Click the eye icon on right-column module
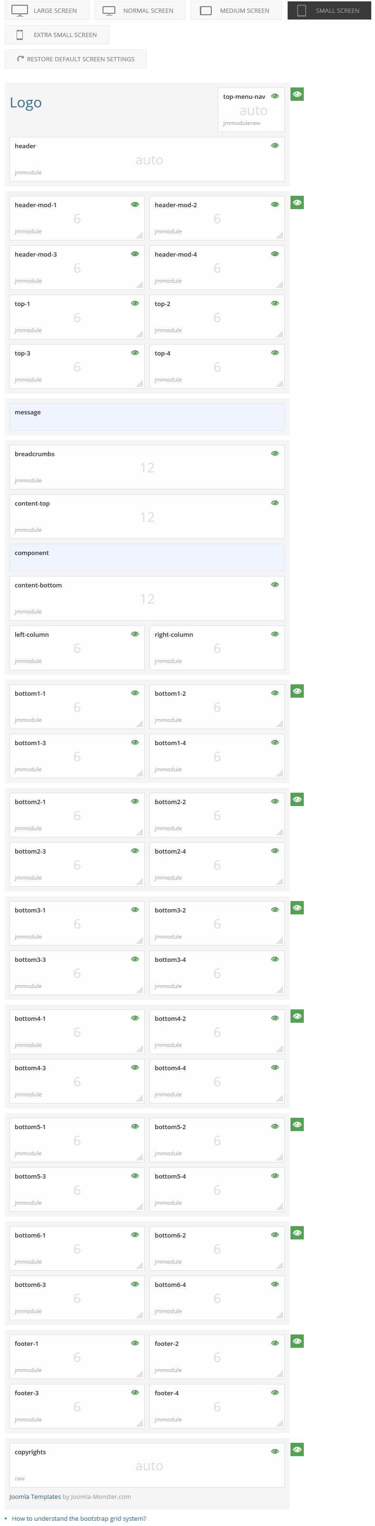Viewport: 375px width, 1526px height. coord(274,633)
